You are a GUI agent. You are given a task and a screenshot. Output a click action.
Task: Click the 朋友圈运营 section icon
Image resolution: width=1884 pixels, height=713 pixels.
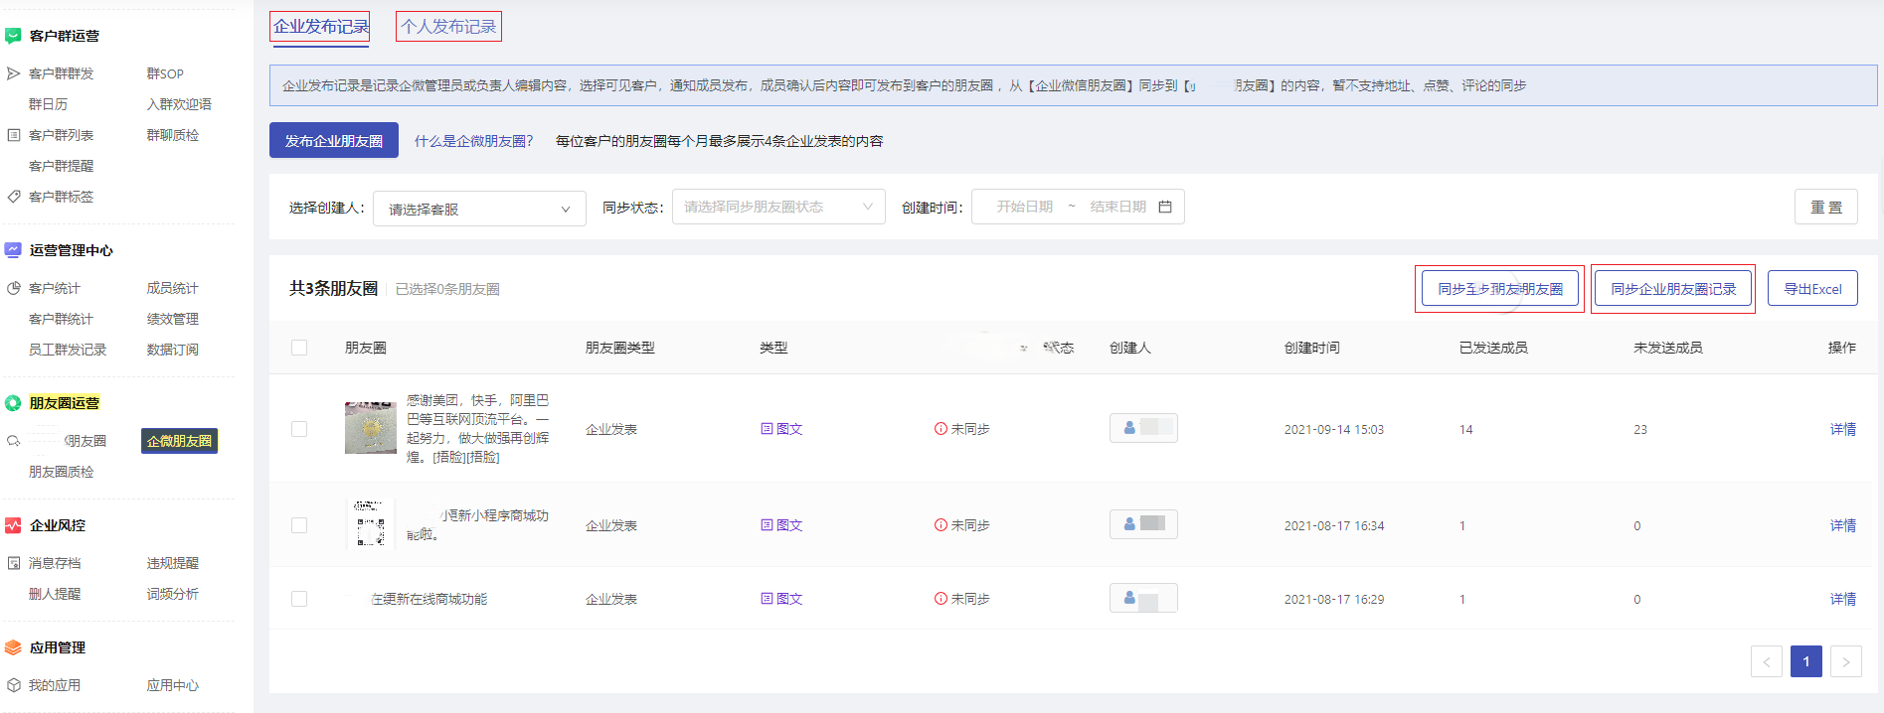click(13, 403)
